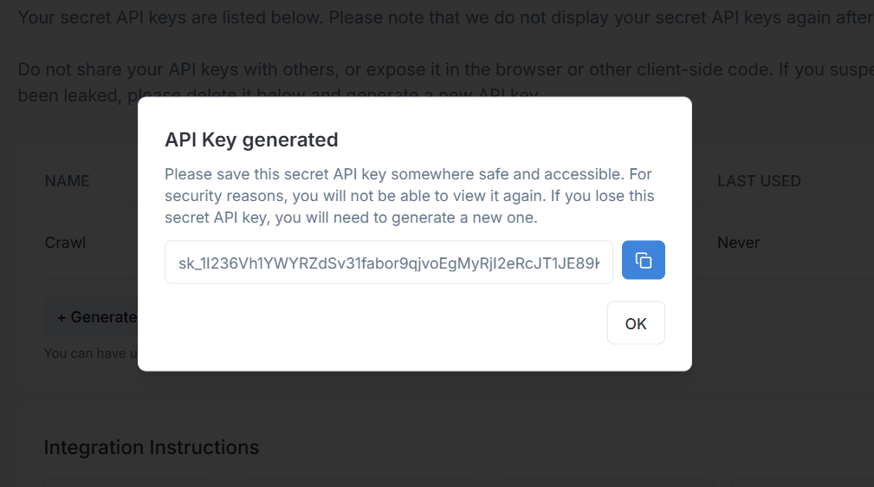Click the dialog's save-your-key warning paragraph
This screenshot has height=487, width=874.
pyautogui.click(x=409, y=196)
